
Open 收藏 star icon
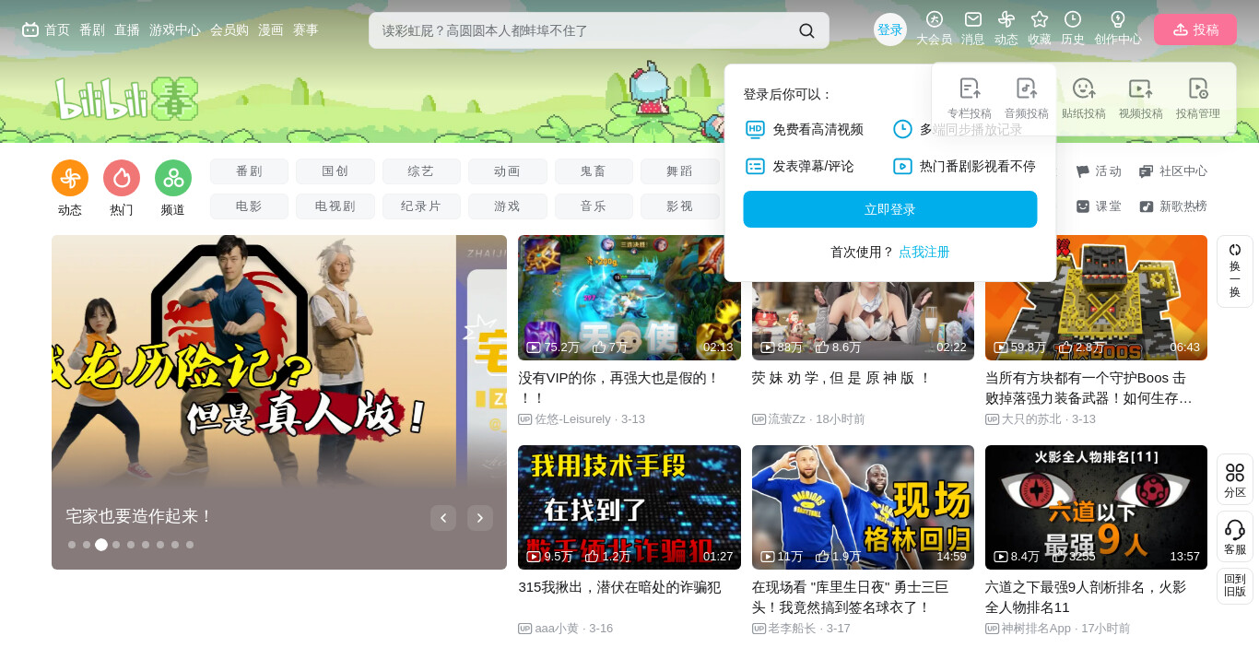coord(1040,19)
